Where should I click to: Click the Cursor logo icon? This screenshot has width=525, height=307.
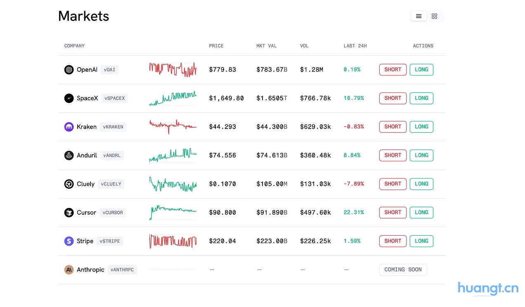[69, 213]
